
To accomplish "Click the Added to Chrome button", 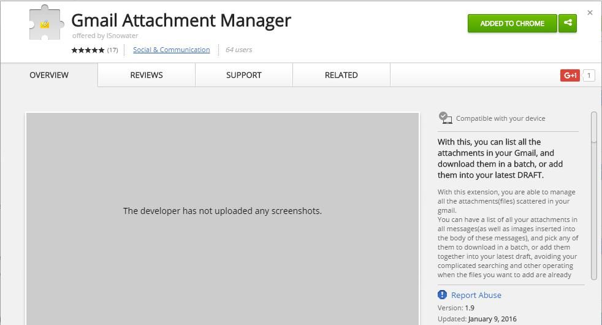I will (512, 23).
